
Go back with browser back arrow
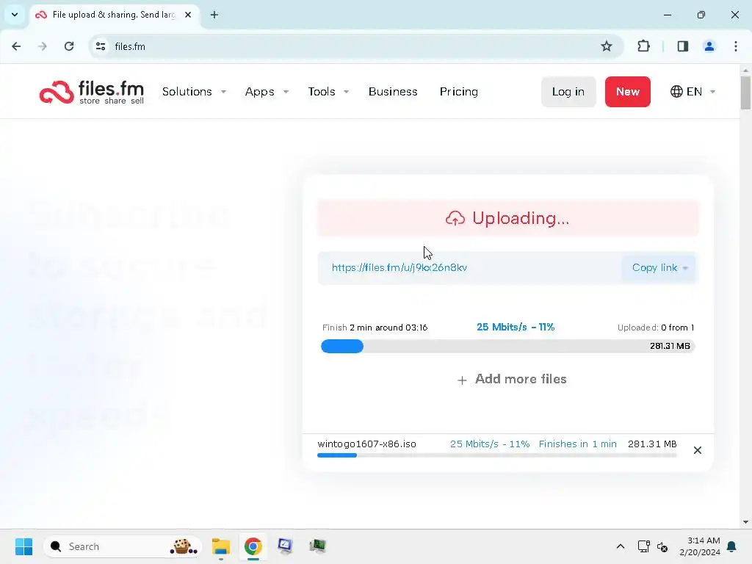(x=16, y=46)
